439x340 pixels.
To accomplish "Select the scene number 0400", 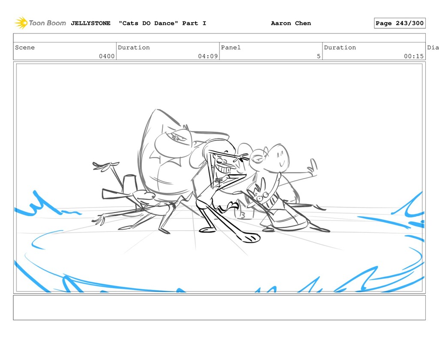I will pyautogui.click(x=107, y=56).
